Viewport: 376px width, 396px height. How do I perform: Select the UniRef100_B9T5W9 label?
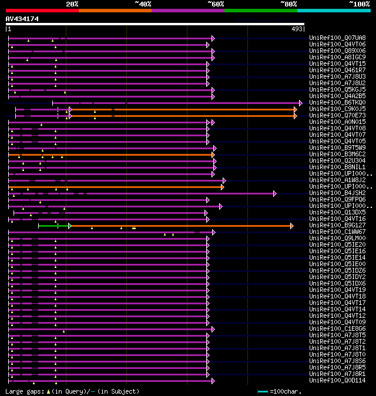click(x=337, y=147)
